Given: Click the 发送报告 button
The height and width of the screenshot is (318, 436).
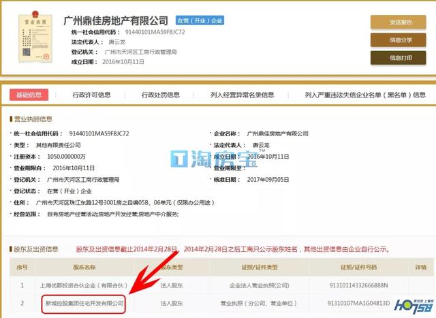Looking at the screenshot, I should pyautogui.click(x=401, y=22).
